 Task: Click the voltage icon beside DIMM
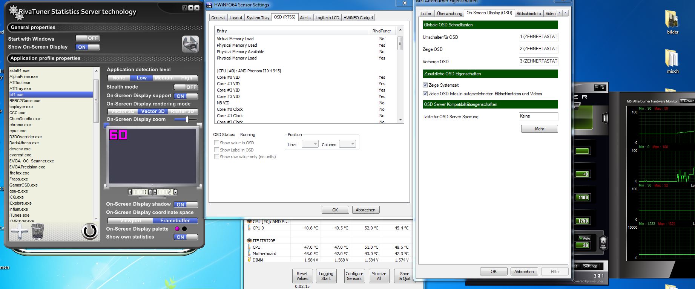(x=249, y=260)
